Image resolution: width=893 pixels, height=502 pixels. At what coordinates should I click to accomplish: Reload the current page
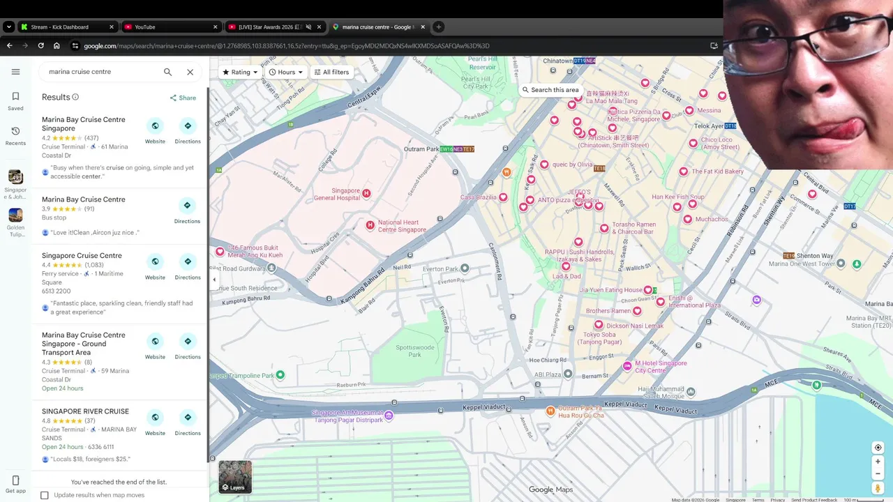click(x=40, y=46)
